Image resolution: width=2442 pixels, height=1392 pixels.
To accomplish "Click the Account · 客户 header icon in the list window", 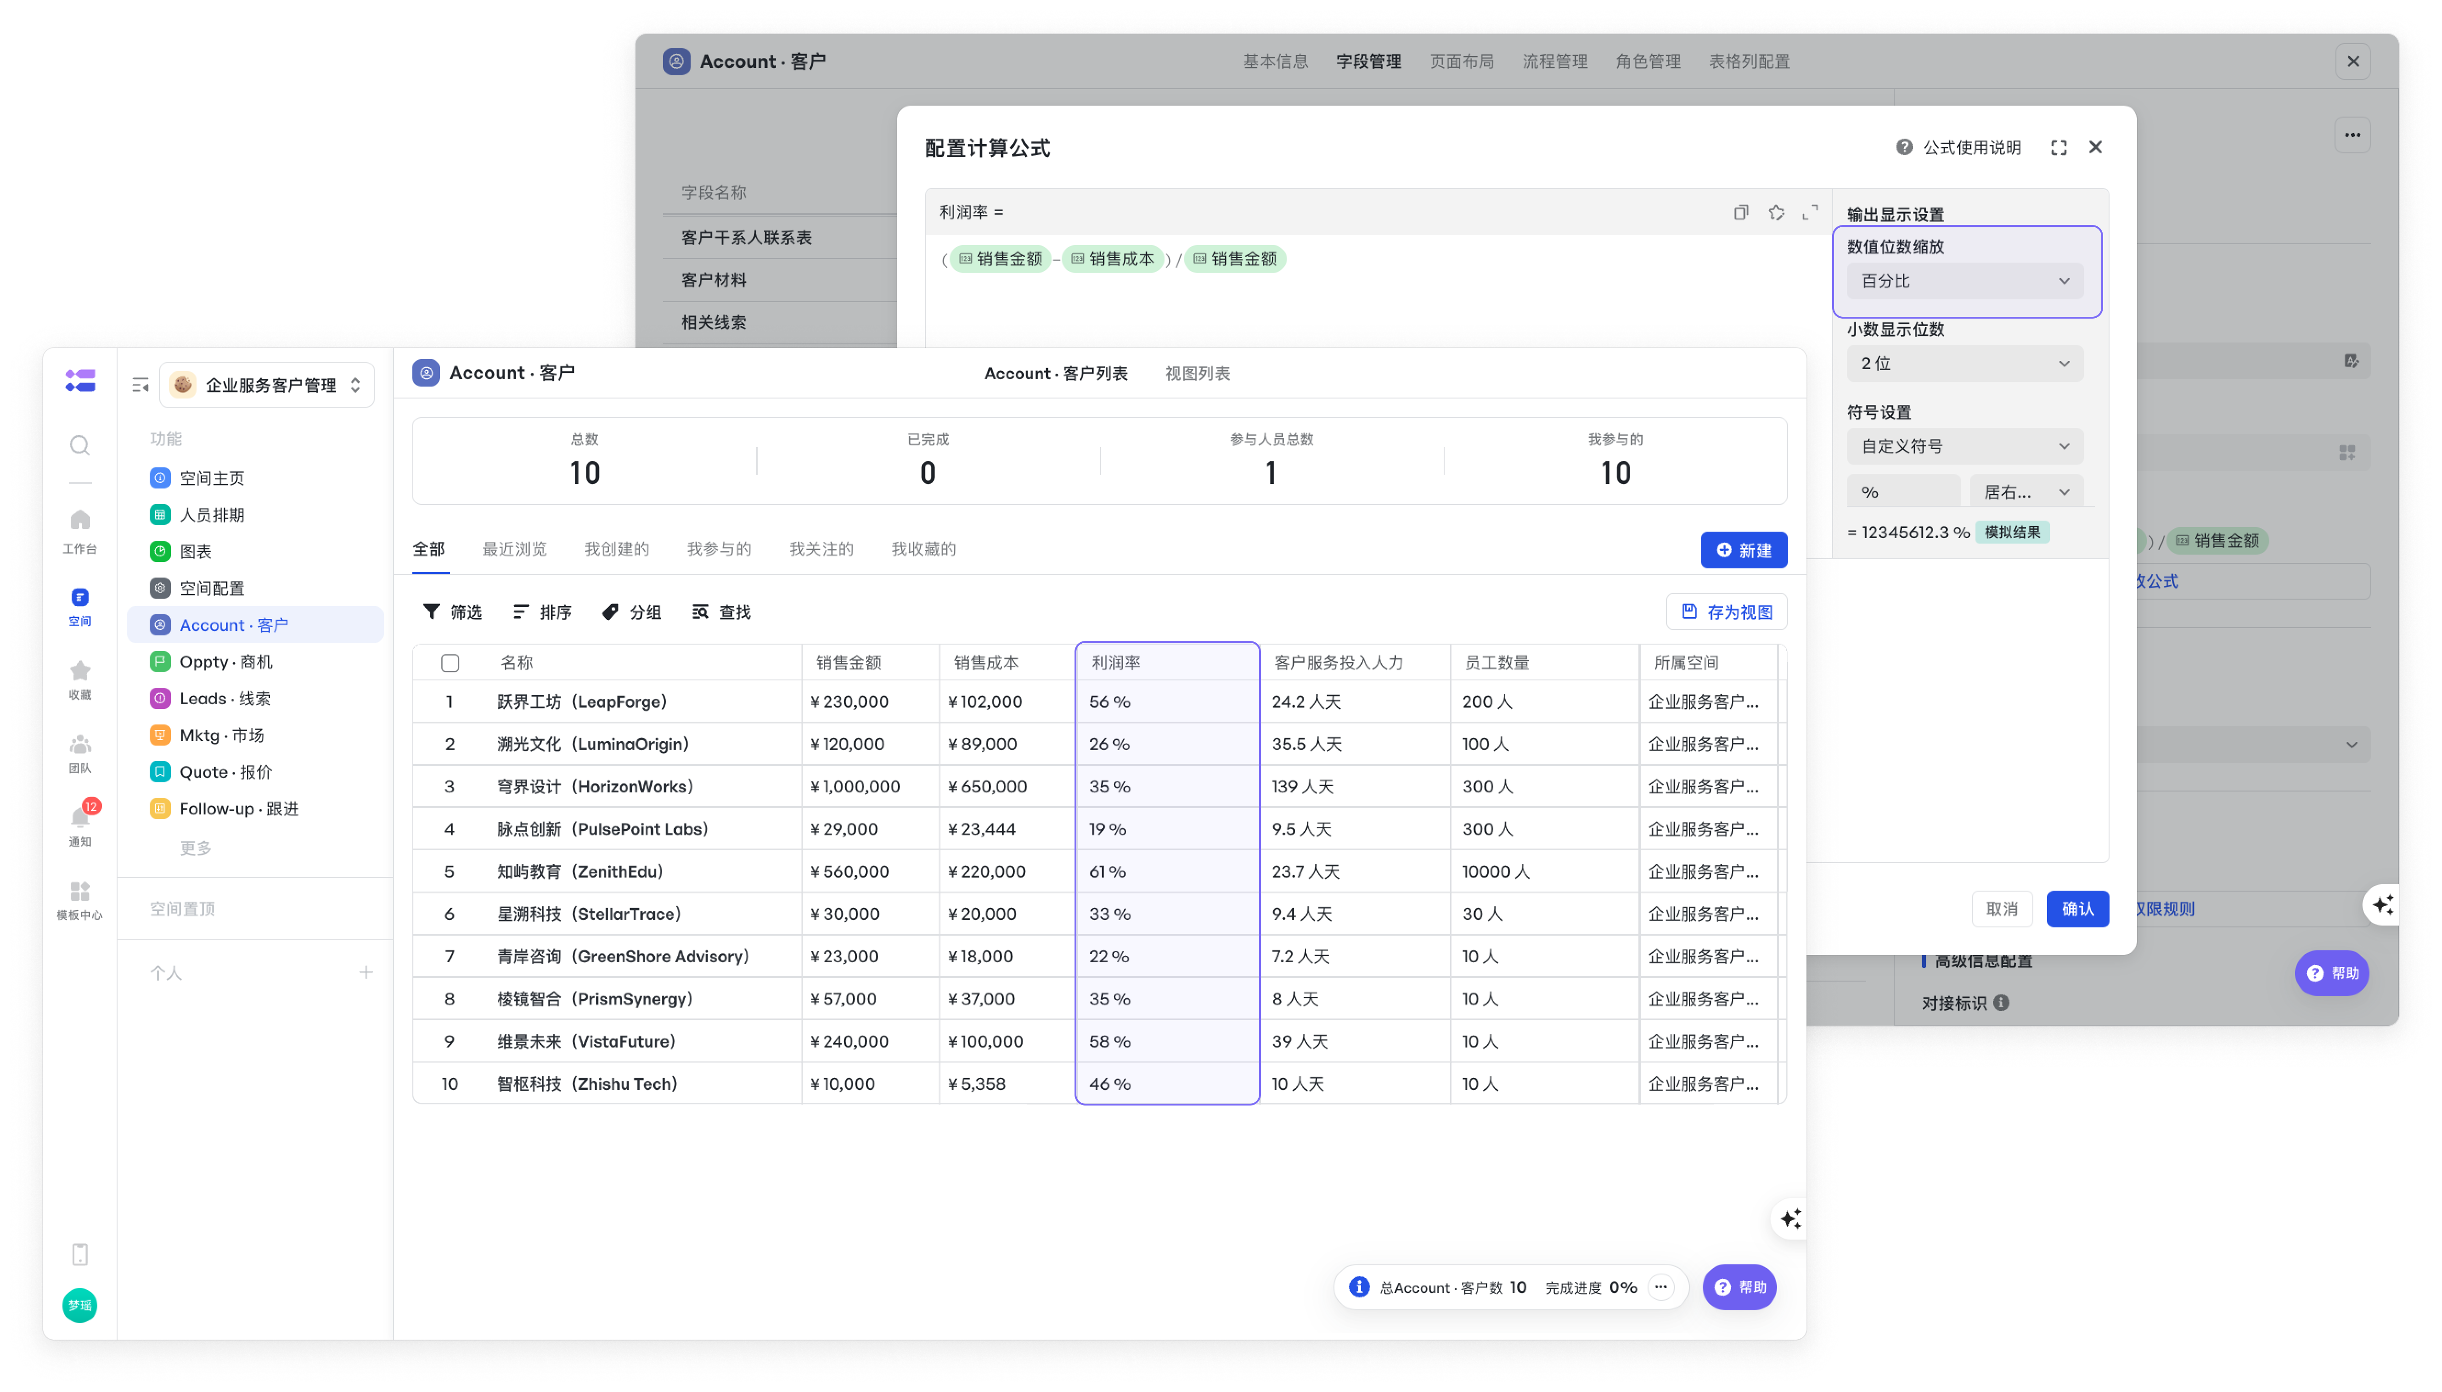I will pos(426,373).
